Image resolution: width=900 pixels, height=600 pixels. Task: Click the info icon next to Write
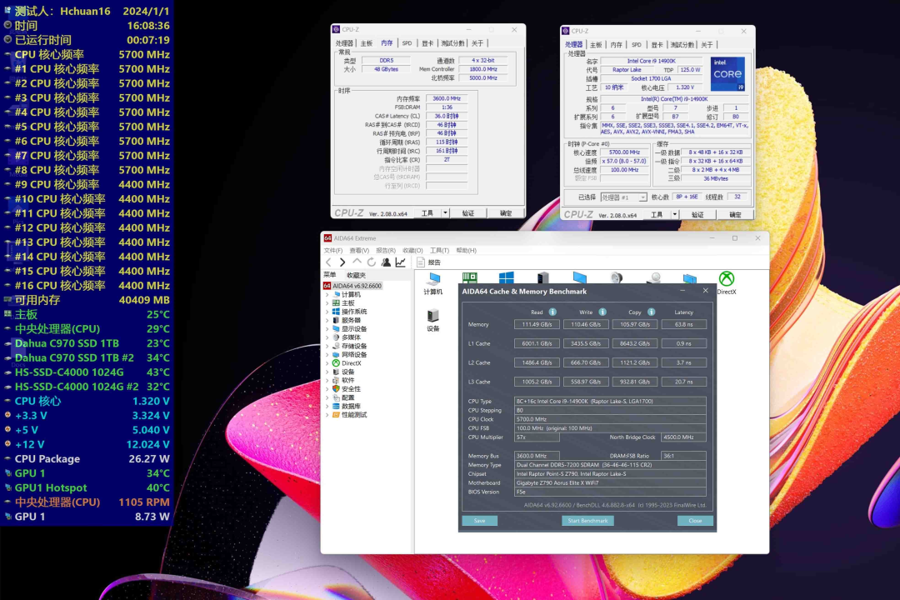point(602,312)
